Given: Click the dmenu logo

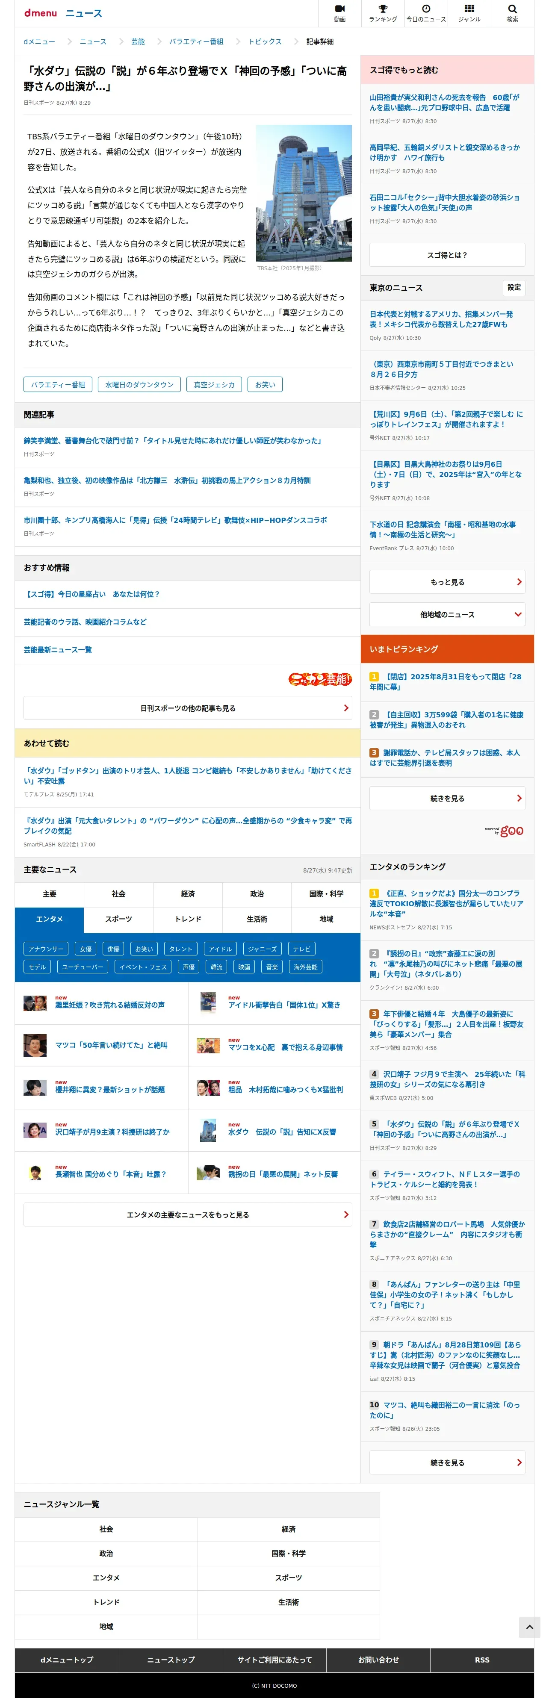Looking at the screenshot, I should (x=40, y=13).
